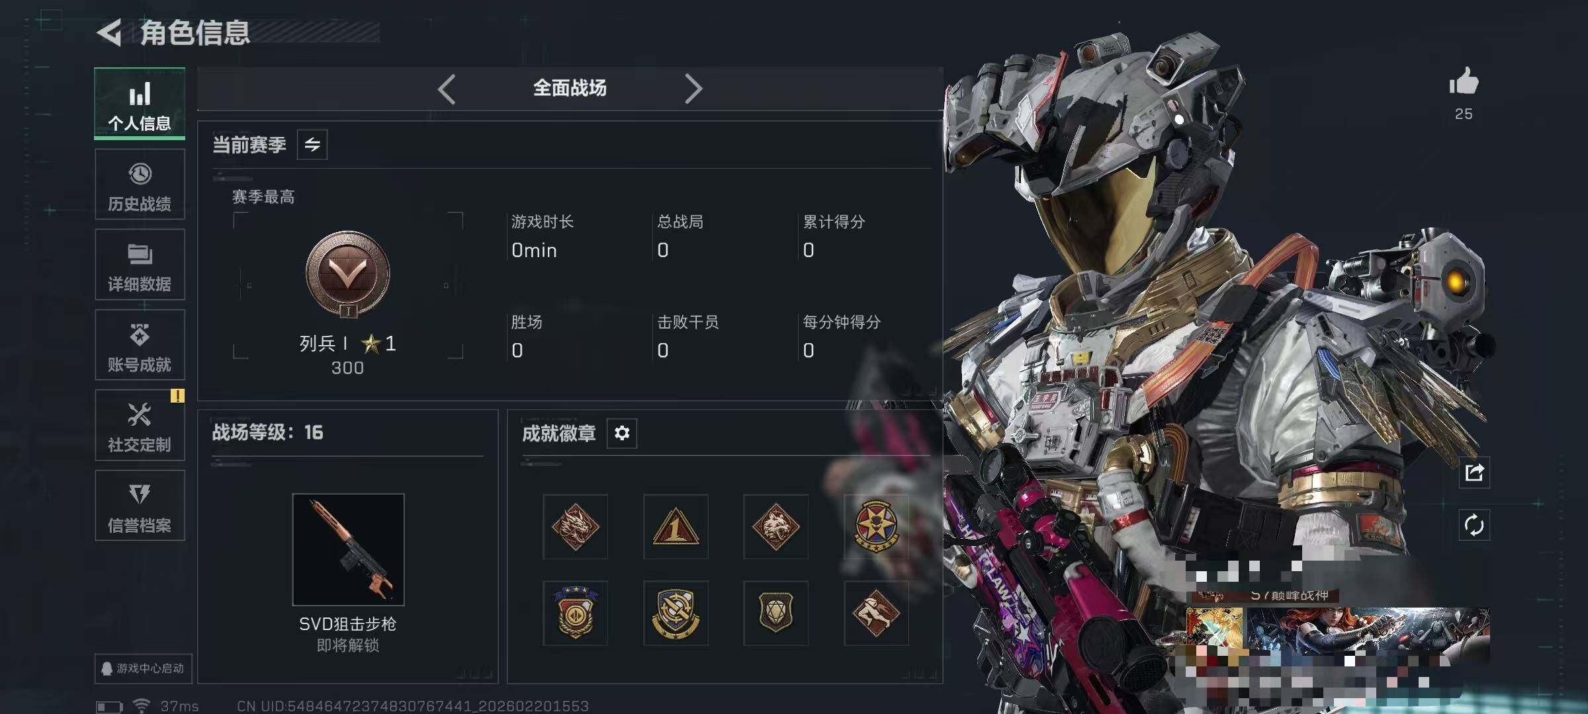Open achievement badge settings gear
Viewport: 1588px width, 714px height.
point(622,433)
